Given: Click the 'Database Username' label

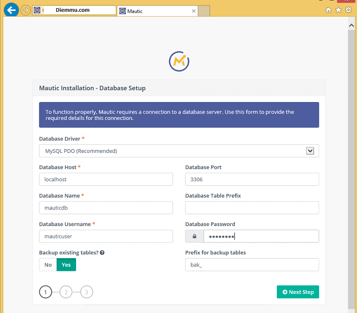Looking at the screenshot, I should (65, 224).
